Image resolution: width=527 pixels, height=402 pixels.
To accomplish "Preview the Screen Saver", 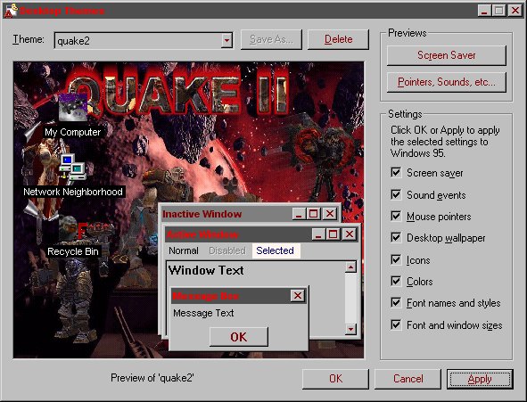I will [x=447, y=55].
